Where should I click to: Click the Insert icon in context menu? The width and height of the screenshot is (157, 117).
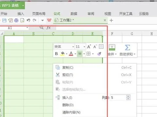58,97
